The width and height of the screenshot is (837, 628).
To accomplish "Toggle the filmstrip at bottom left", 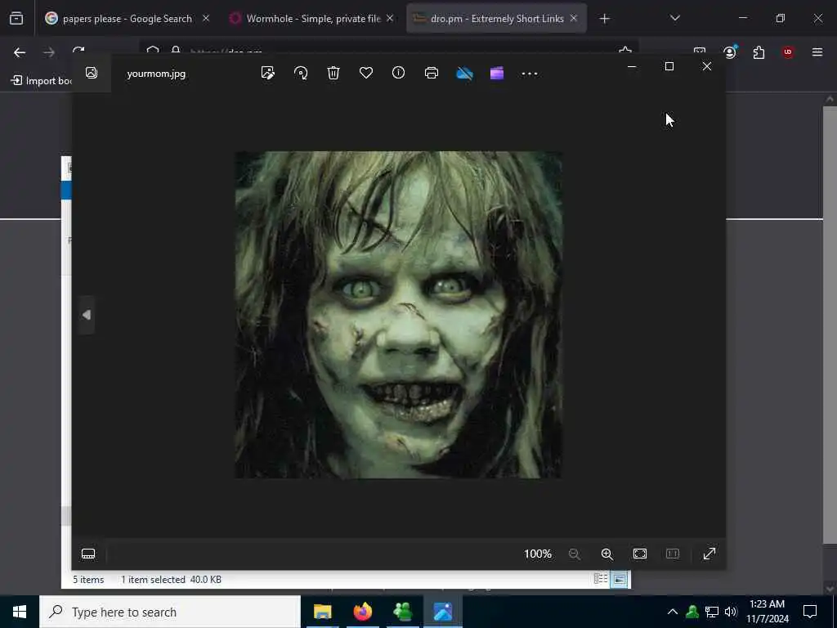I will pos(88,554).
